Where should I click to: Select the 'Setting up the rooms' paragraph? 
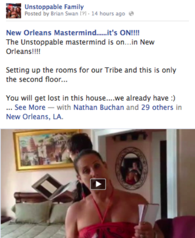[91, 75]
